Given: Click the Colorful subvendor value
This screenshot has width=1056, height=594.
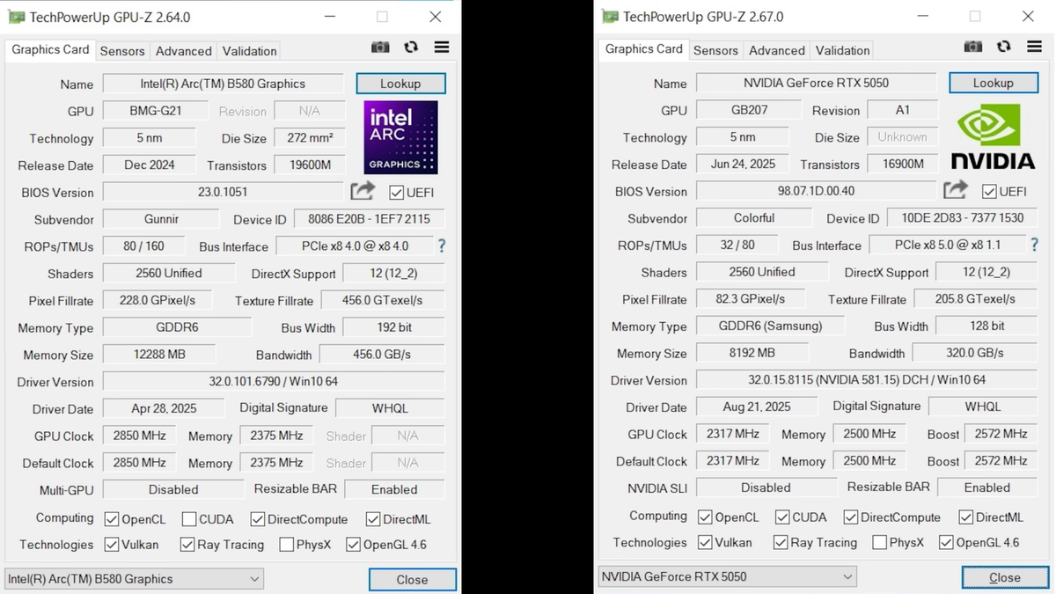Looking at the screenshot, I should point(754,218).
